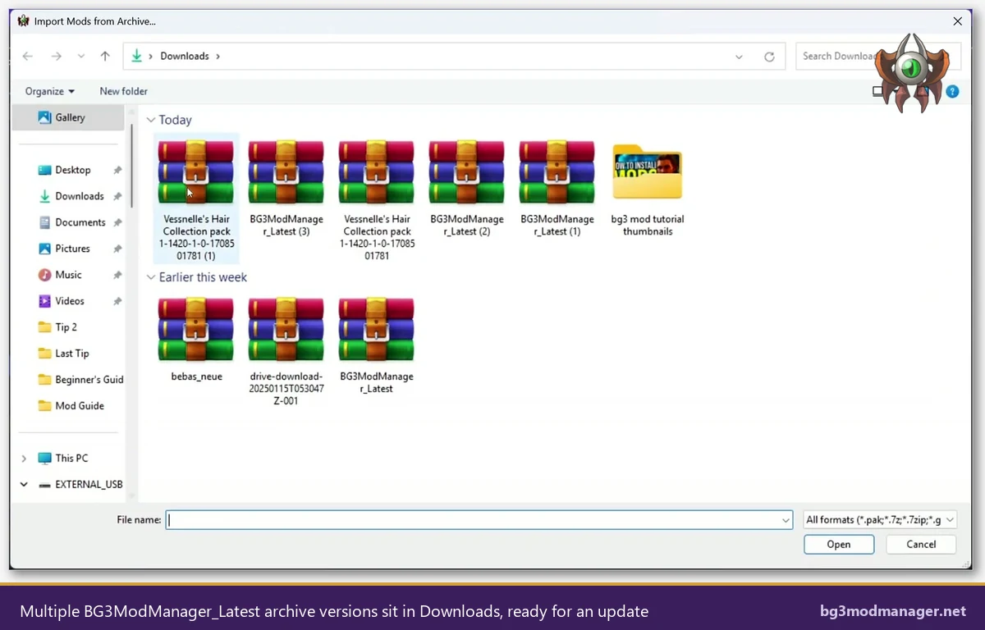Image resolution: width=985 pixels, height=630 pixels.
Task: Go forward using the forward arrow
Action: (56, 57)
